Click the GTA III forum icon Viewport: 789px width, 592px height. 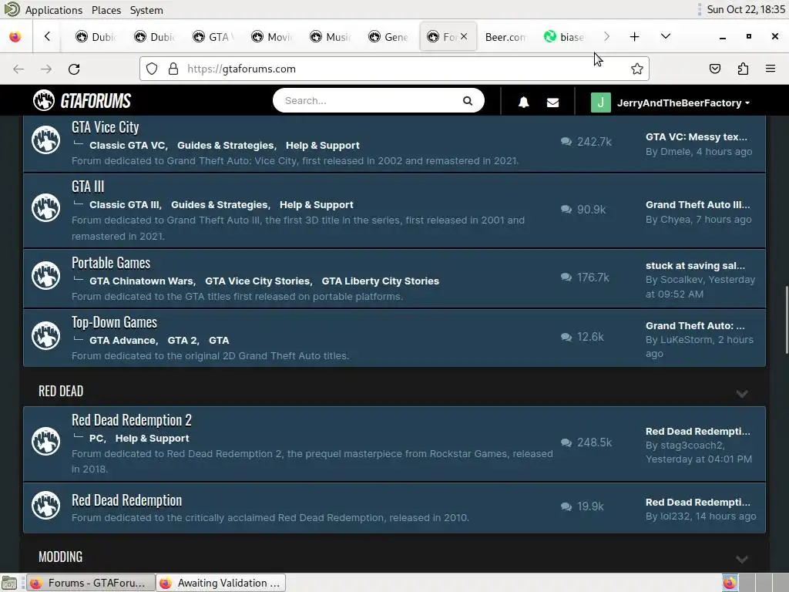click(45, 208)
